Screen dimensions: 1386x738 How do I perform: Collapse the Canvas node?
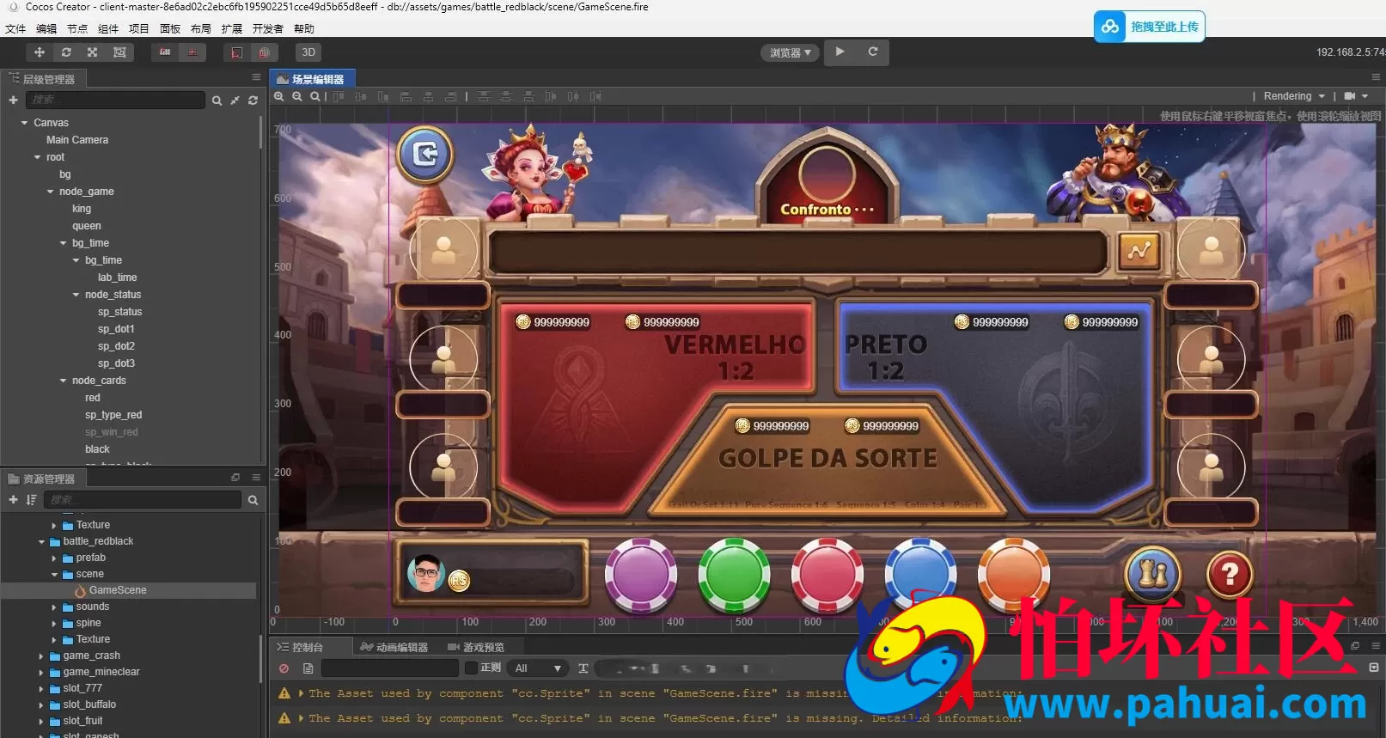[24, 123]
